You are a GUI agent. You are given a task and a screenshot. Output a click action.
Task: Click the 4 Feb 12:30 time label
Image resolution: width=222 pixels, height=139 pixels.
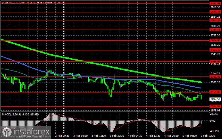click(x=153, y=136)
